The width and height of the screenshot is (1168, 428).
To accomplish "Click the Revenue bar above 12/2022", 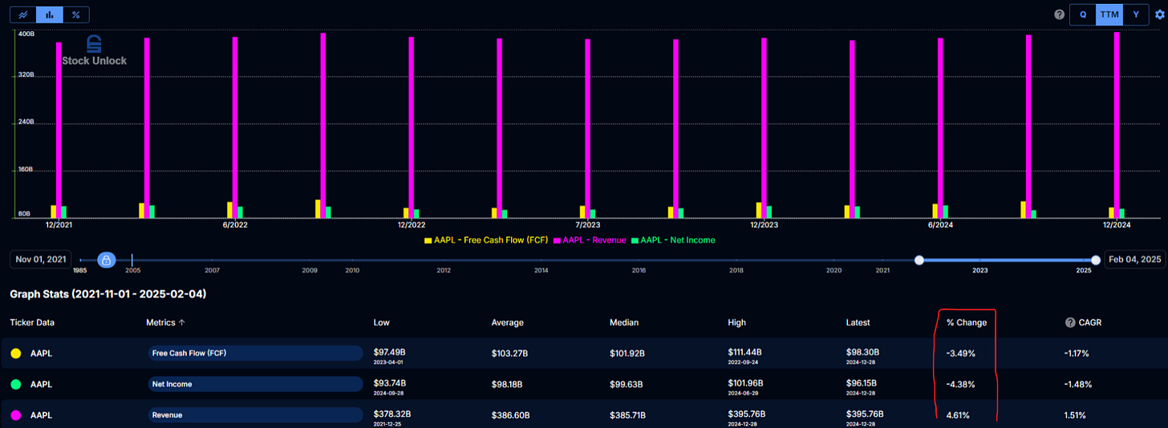I will (412, 127).
